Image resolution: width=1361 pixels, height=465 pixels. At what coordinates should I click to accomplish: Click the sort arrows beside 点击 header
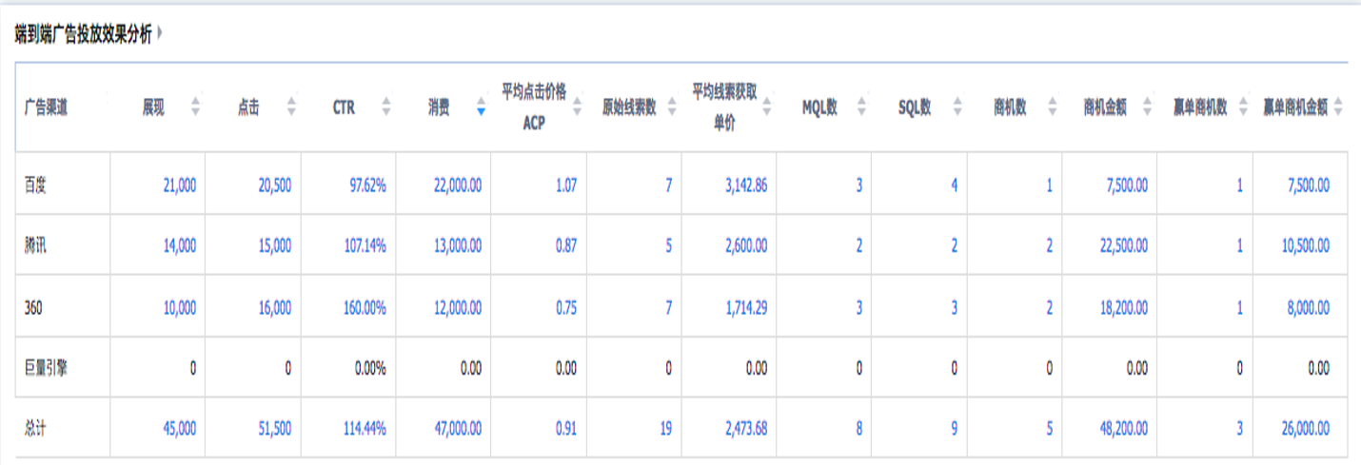coord(290,107)
